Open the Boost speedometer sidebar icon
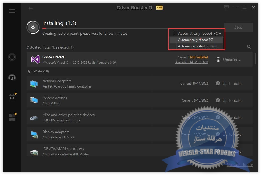 (12, 77)
